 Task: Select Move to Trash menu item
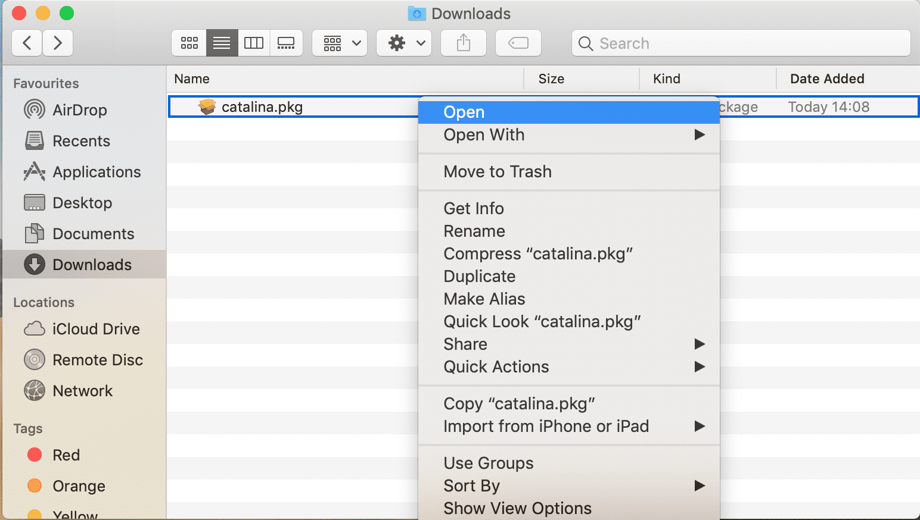[x=498, y=172]
